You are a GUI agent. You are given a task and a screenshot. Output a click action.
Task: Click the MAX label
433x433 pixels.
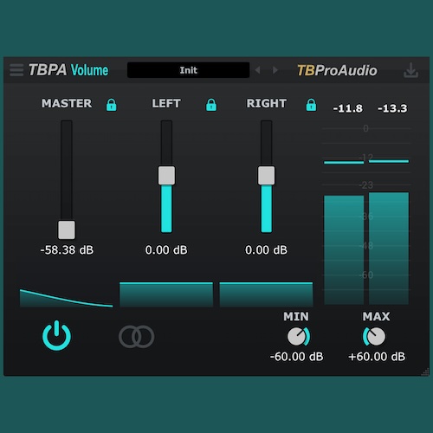[377, 317]
